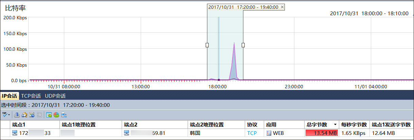
Task: Sort by 端点1 column header
Action: point(35,124)
